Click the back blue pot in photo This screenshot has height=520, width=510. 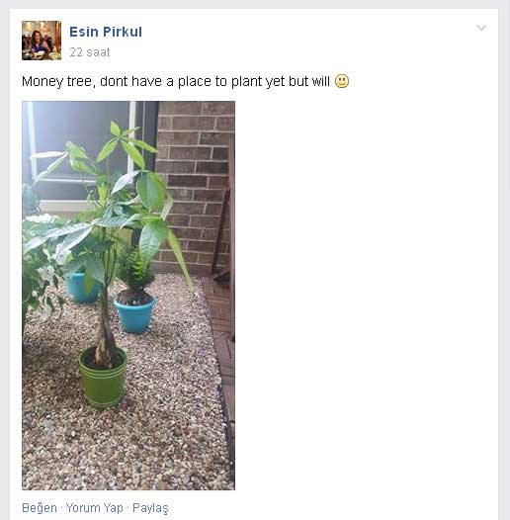point(80,288)
